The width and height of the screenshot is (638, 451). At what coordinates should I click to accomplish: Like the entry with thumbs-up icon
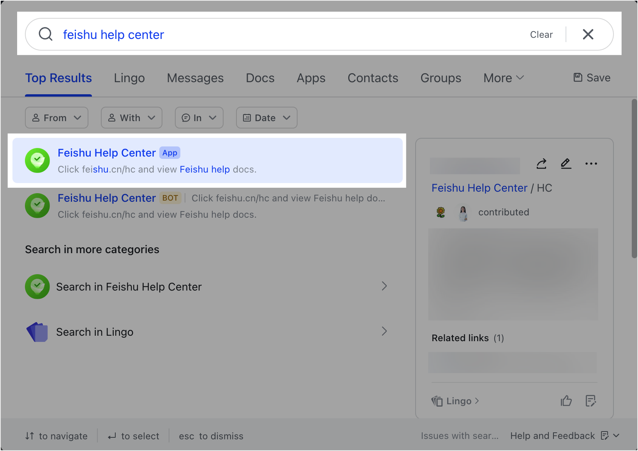(566, 401)
